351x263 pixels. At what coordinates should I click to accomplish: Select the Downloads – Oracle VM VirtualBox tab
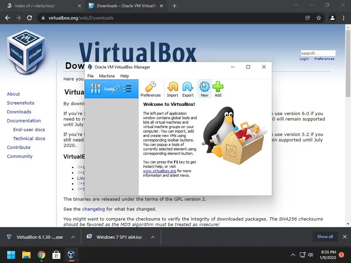pos(126,6)
